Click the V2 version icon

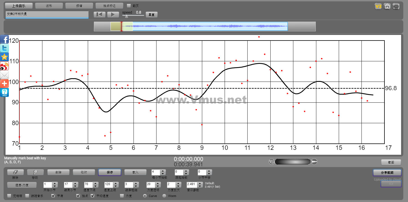378,6
